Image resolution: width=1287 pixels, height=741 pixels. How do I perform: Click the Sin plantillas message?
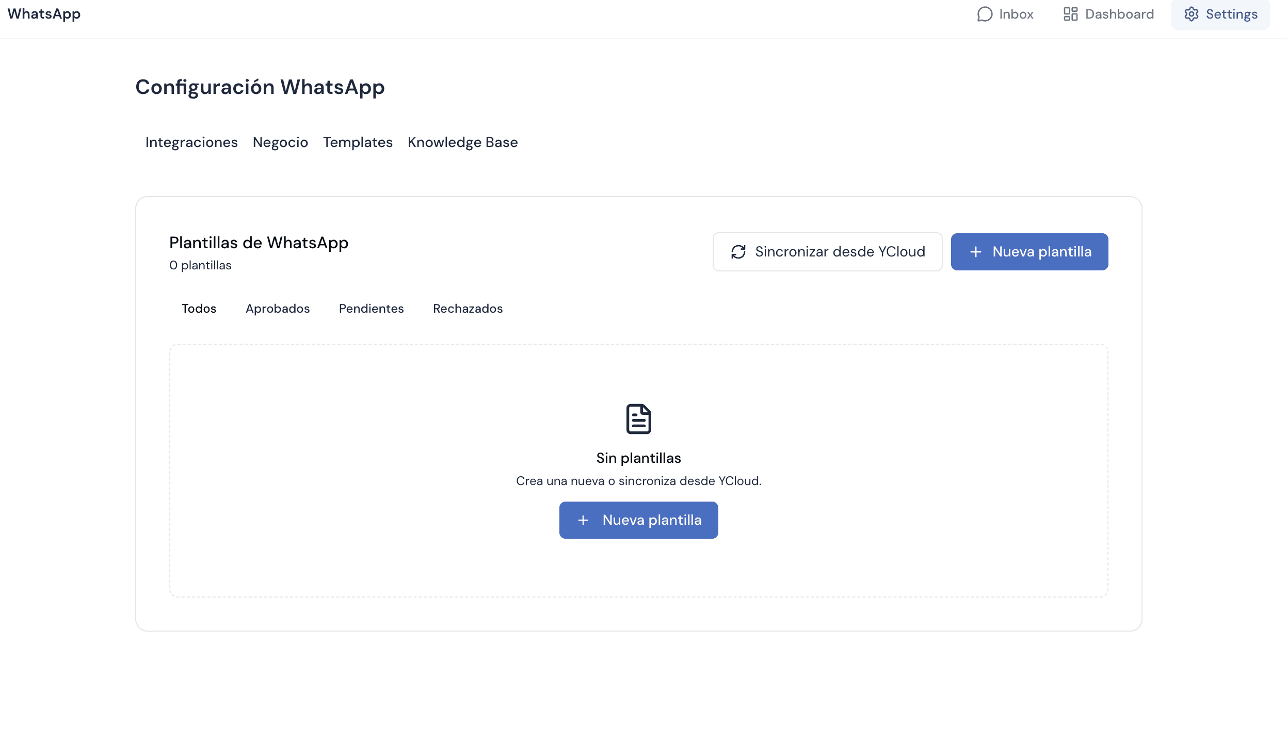[x=639, y=458]
